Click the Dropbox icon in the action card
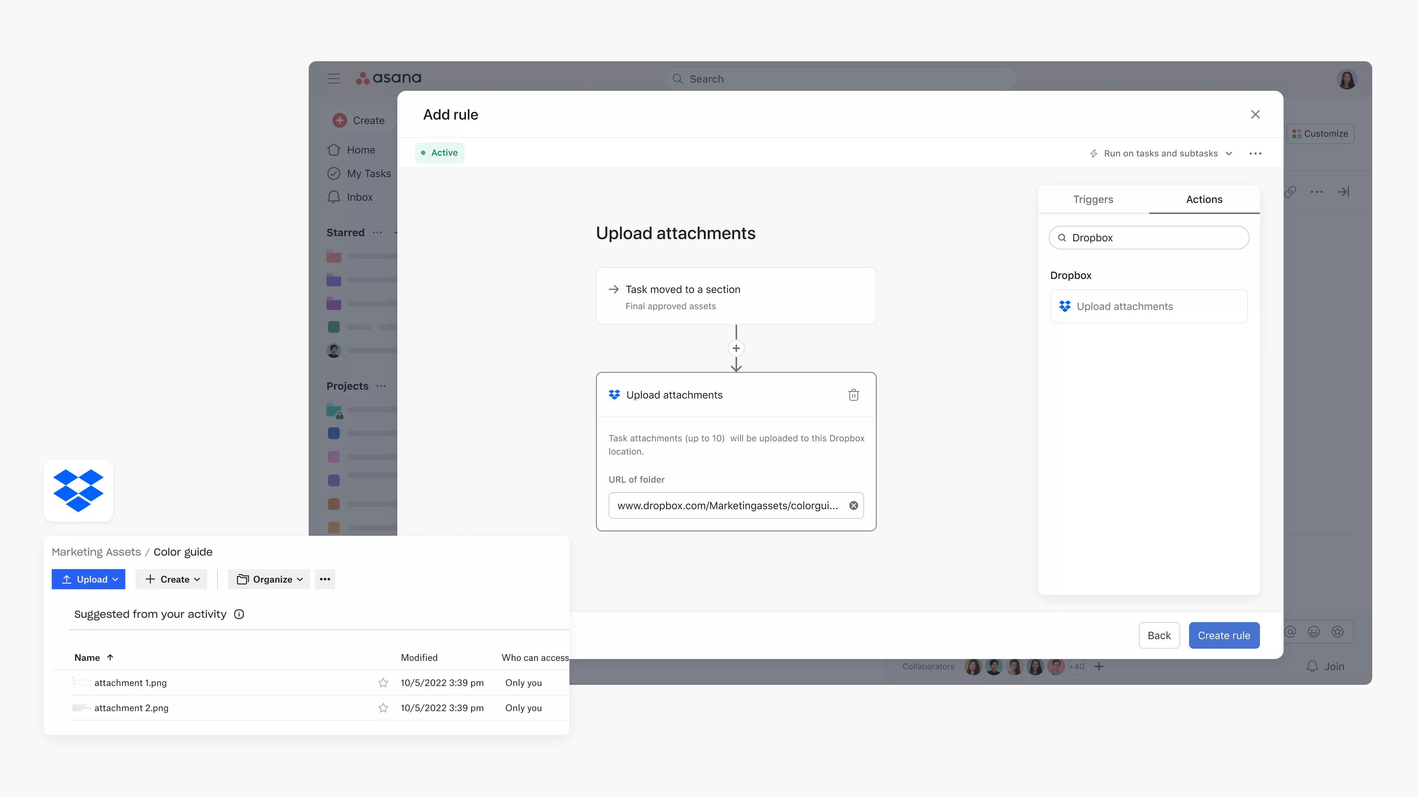 point(614,394)
